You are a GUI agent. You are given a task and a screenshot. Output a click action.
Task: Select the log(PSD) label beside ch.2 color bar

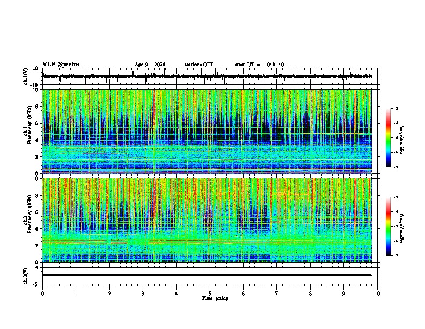[x=401, y=228]
